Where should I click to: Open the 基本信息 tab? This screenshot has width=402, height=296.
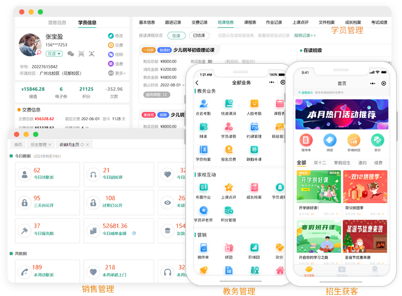tap(147, 22)
